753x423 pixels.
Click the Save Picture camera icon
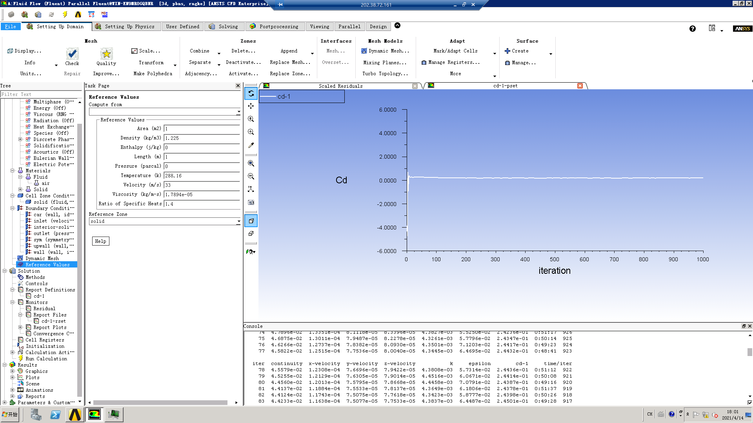[x=251, y=202]
